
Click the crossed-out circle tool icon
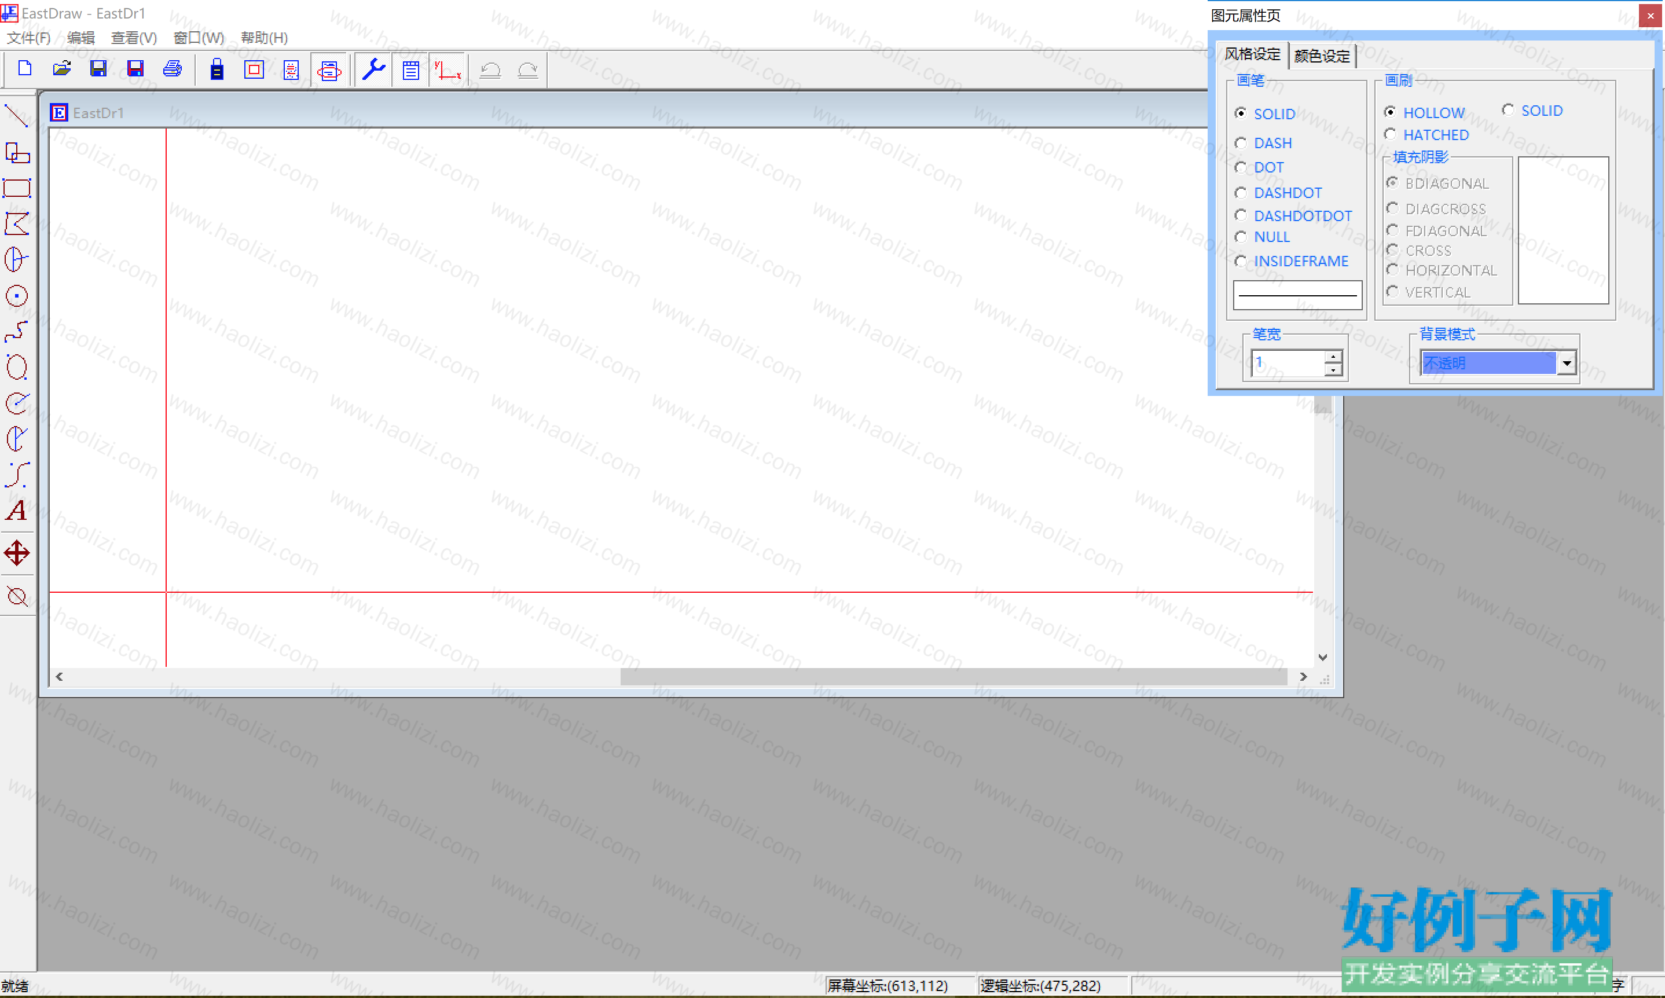[x=17, y=596]
